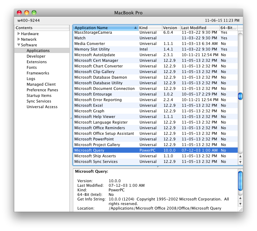Open Preference Panes section
257x231 pixels.
(x=42, y=90)
